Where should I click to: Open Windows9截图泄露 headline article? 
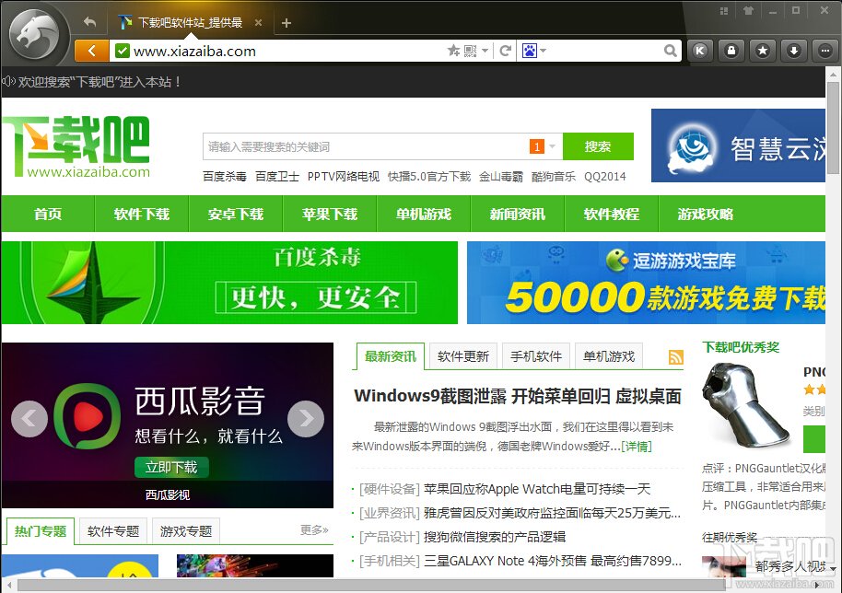pyautogui.click(x=518, y=396)
